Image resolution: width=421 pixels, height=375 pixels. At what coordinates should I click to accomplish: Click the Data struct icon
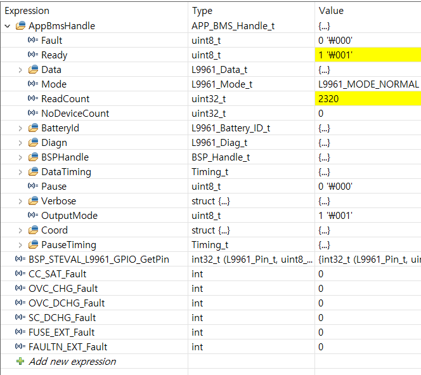point(34,70)
